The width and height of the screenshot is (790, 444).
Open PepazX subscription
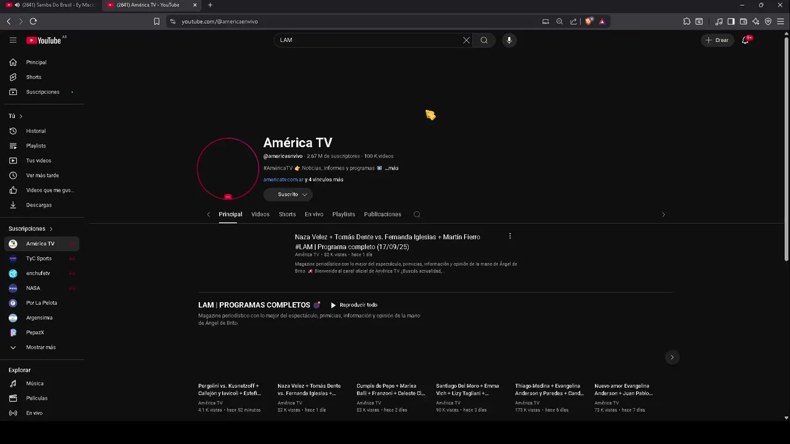click(x=42, y=332)
